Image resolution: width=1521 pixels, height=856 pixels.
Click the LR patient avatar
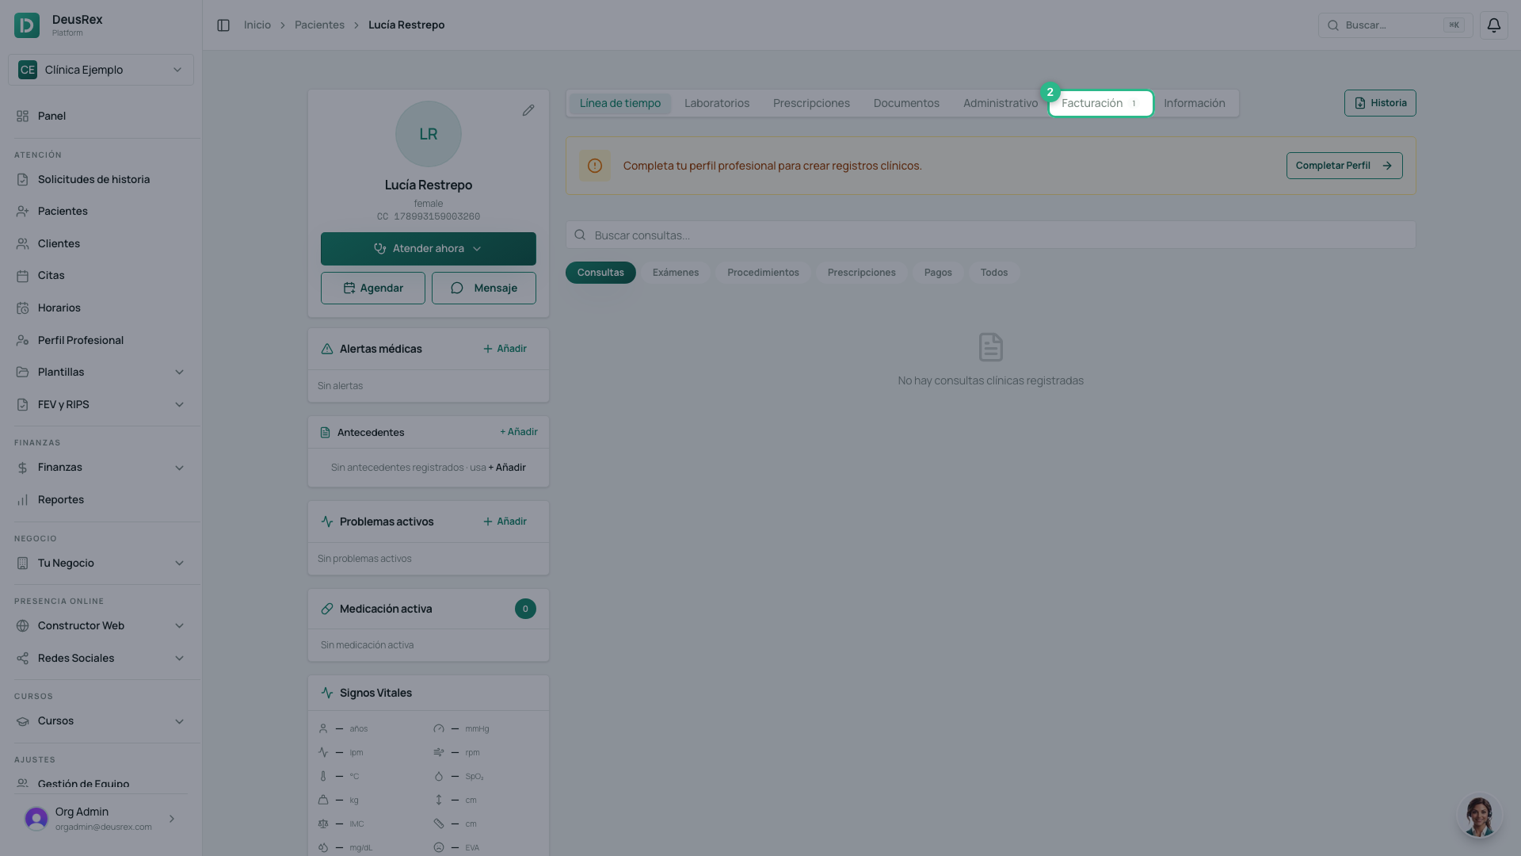coord(429,134)
